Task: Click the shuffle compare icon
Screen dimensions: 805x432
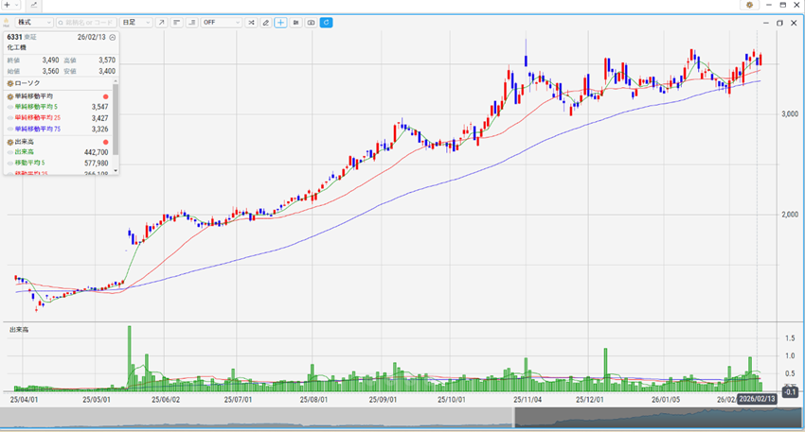Action: pos(250,22)
